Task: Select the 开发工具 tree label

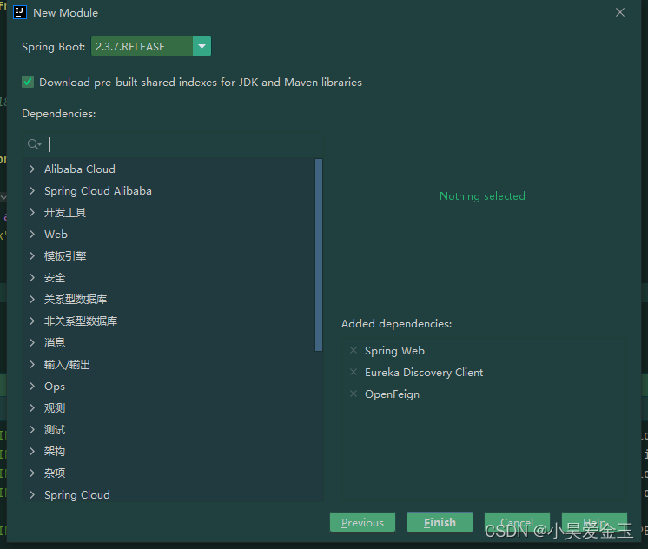Action: point(65,213)
